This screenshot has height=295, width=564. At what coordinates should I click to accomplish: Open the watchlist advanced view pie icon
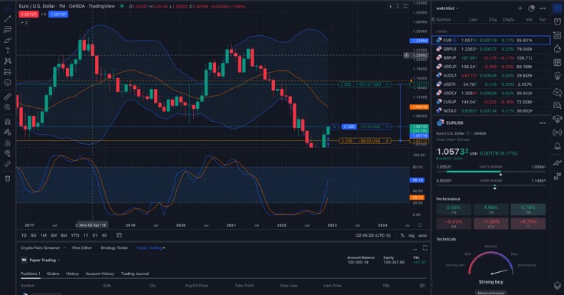(x=531, y=8)
